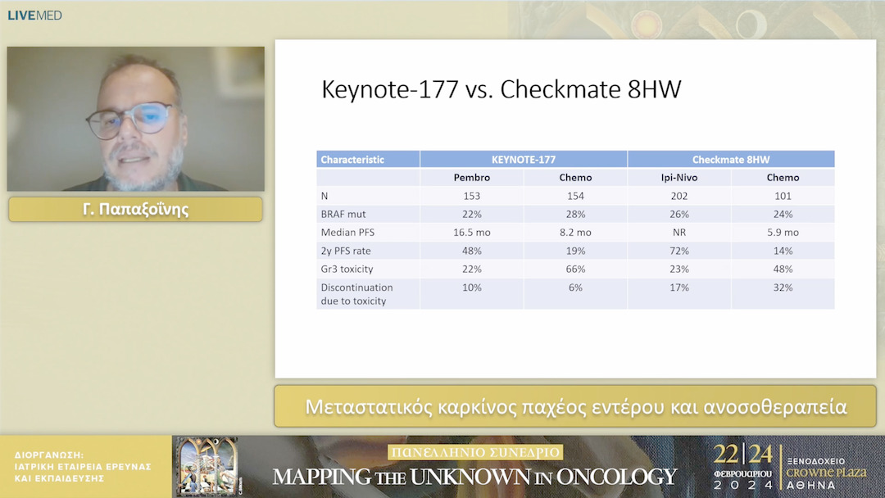The width and height of the screenshot is (885, 498).
Task: Click the talk title banner Μεταστατικός καρκίνος παχέος εντέρου
Action: pos(575,407)
